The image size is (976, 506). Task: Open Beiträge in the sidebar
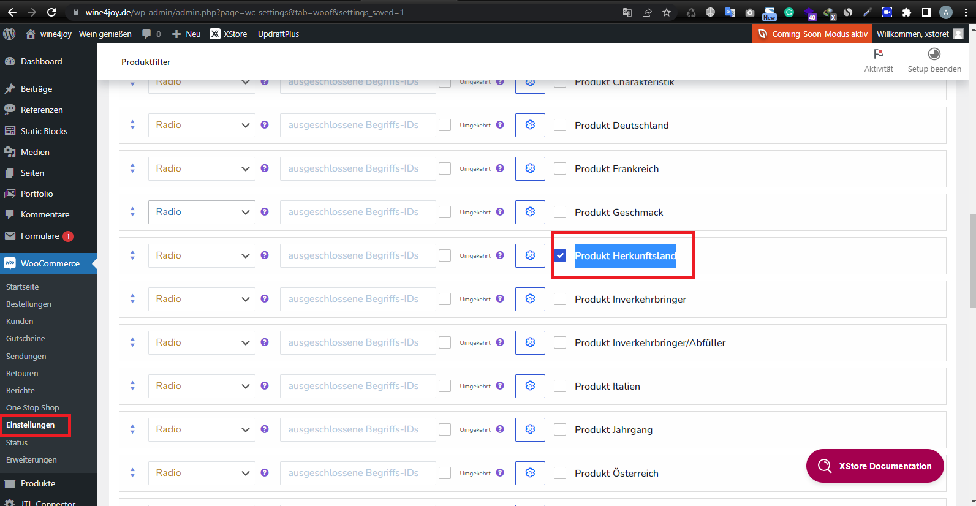pyautogui.click(x=36, y=89)
